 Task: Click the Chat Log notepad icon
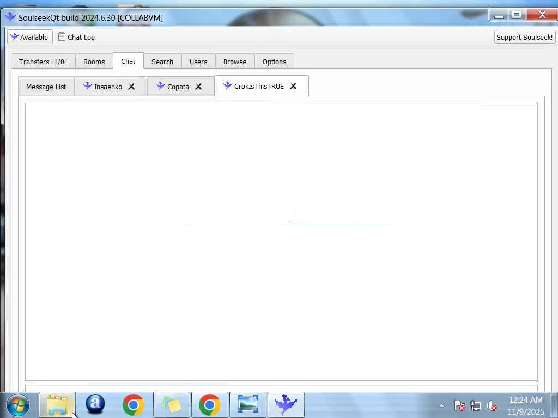(62, 36)
